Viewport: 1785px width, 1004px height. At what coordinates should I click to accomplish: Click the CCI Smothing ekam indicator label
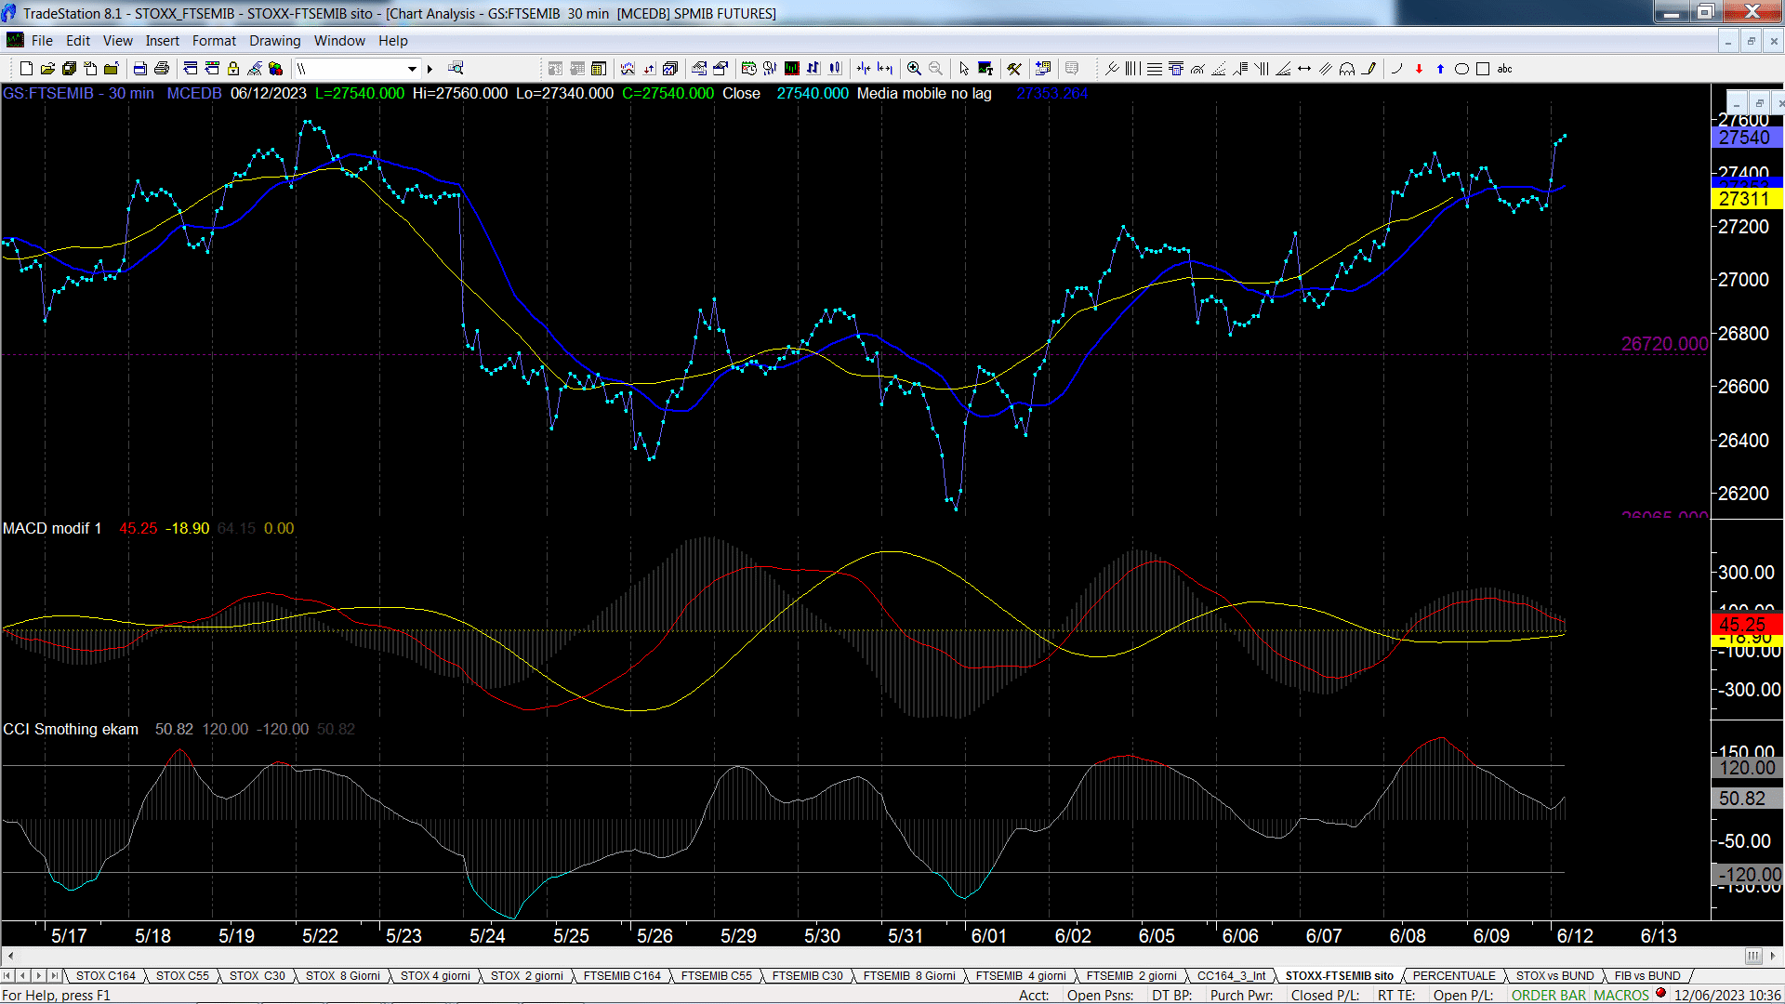(71, 729)
